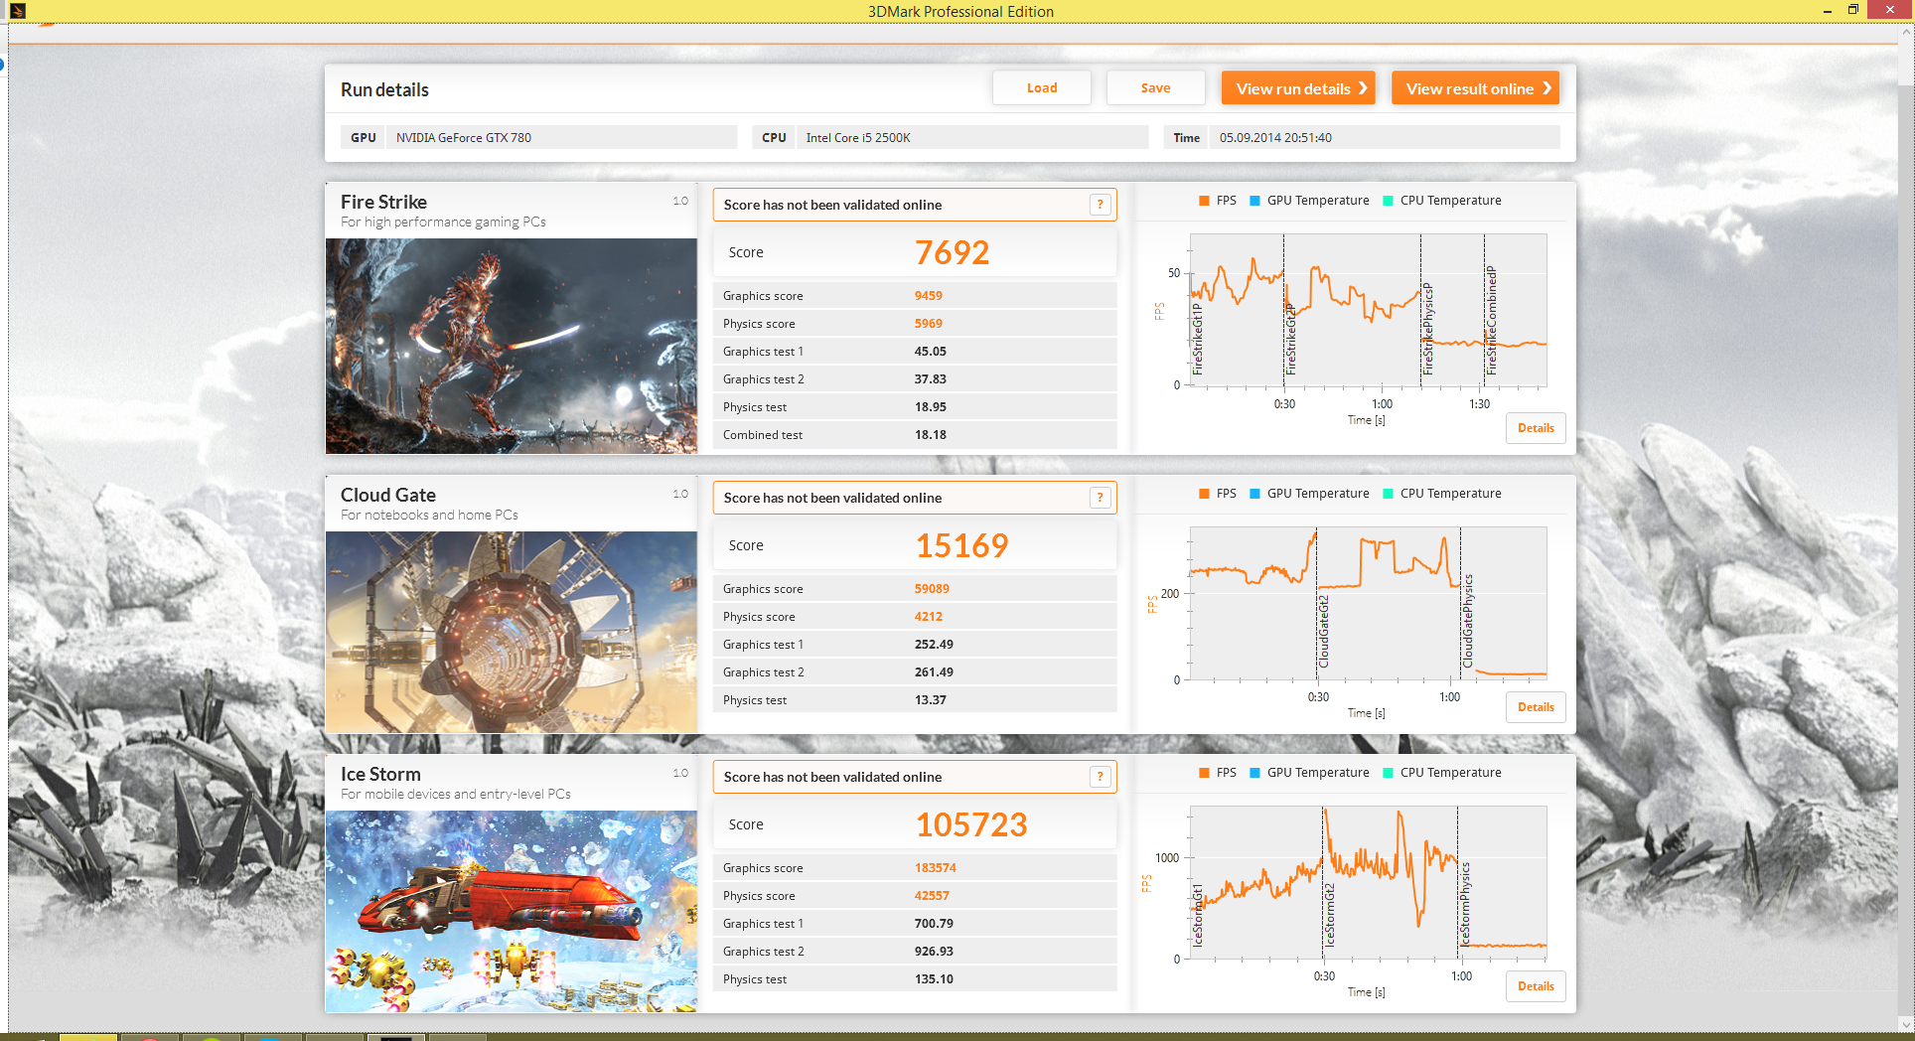Click the vertical scrollbar up arrow
The width and height of the screenshot is (1915, 1041).
click(x=1906, y=32)
